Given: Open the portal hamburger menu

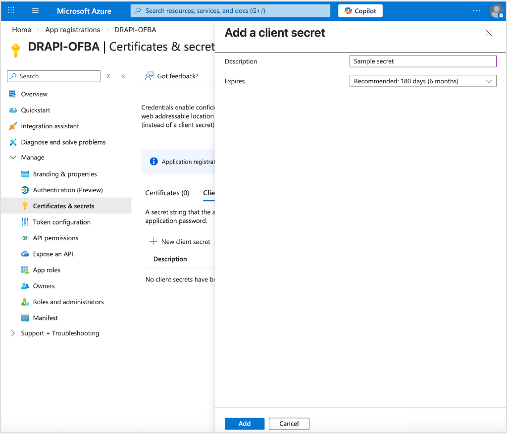Looking at the screenshot, I should pyautogui.click(x=35, y=10).
